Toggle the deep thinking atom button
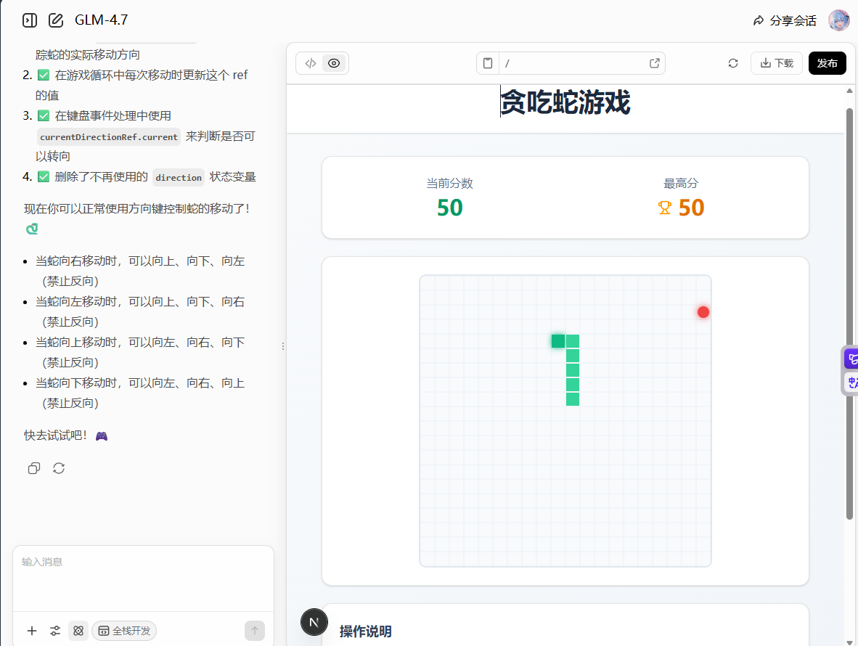This screenshot has width=858, height=646. point(78,631)
